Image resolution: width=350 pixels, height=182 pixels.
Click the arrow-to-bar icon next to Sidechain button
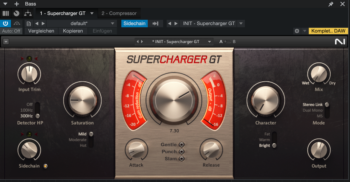156,24
